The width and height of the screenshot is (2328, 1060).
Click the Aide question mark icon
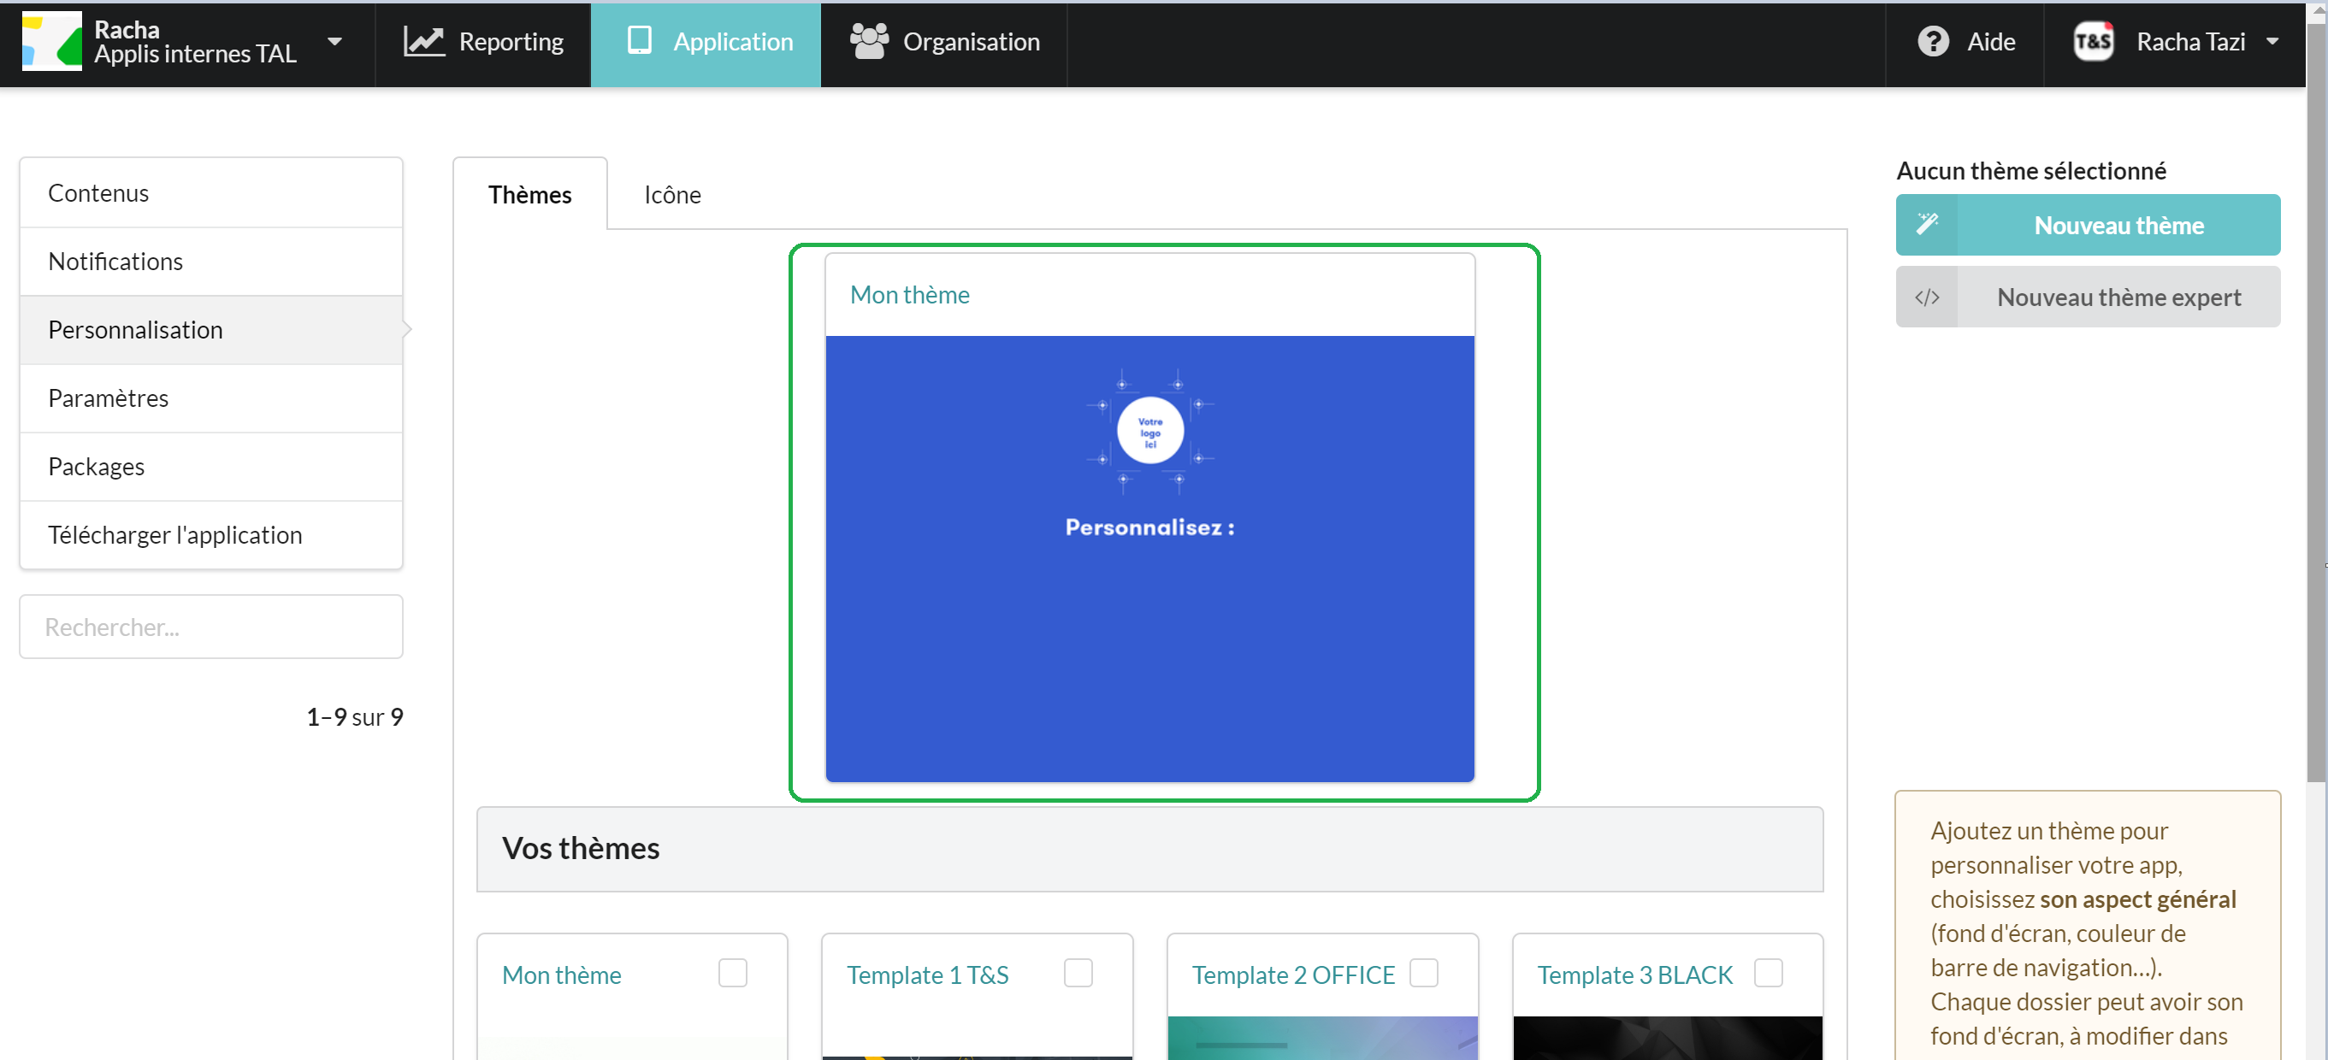[1933, 42]
